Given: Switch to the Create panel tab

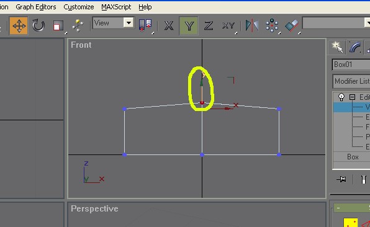Looking at the screenshot, I should tap(336, 47).
